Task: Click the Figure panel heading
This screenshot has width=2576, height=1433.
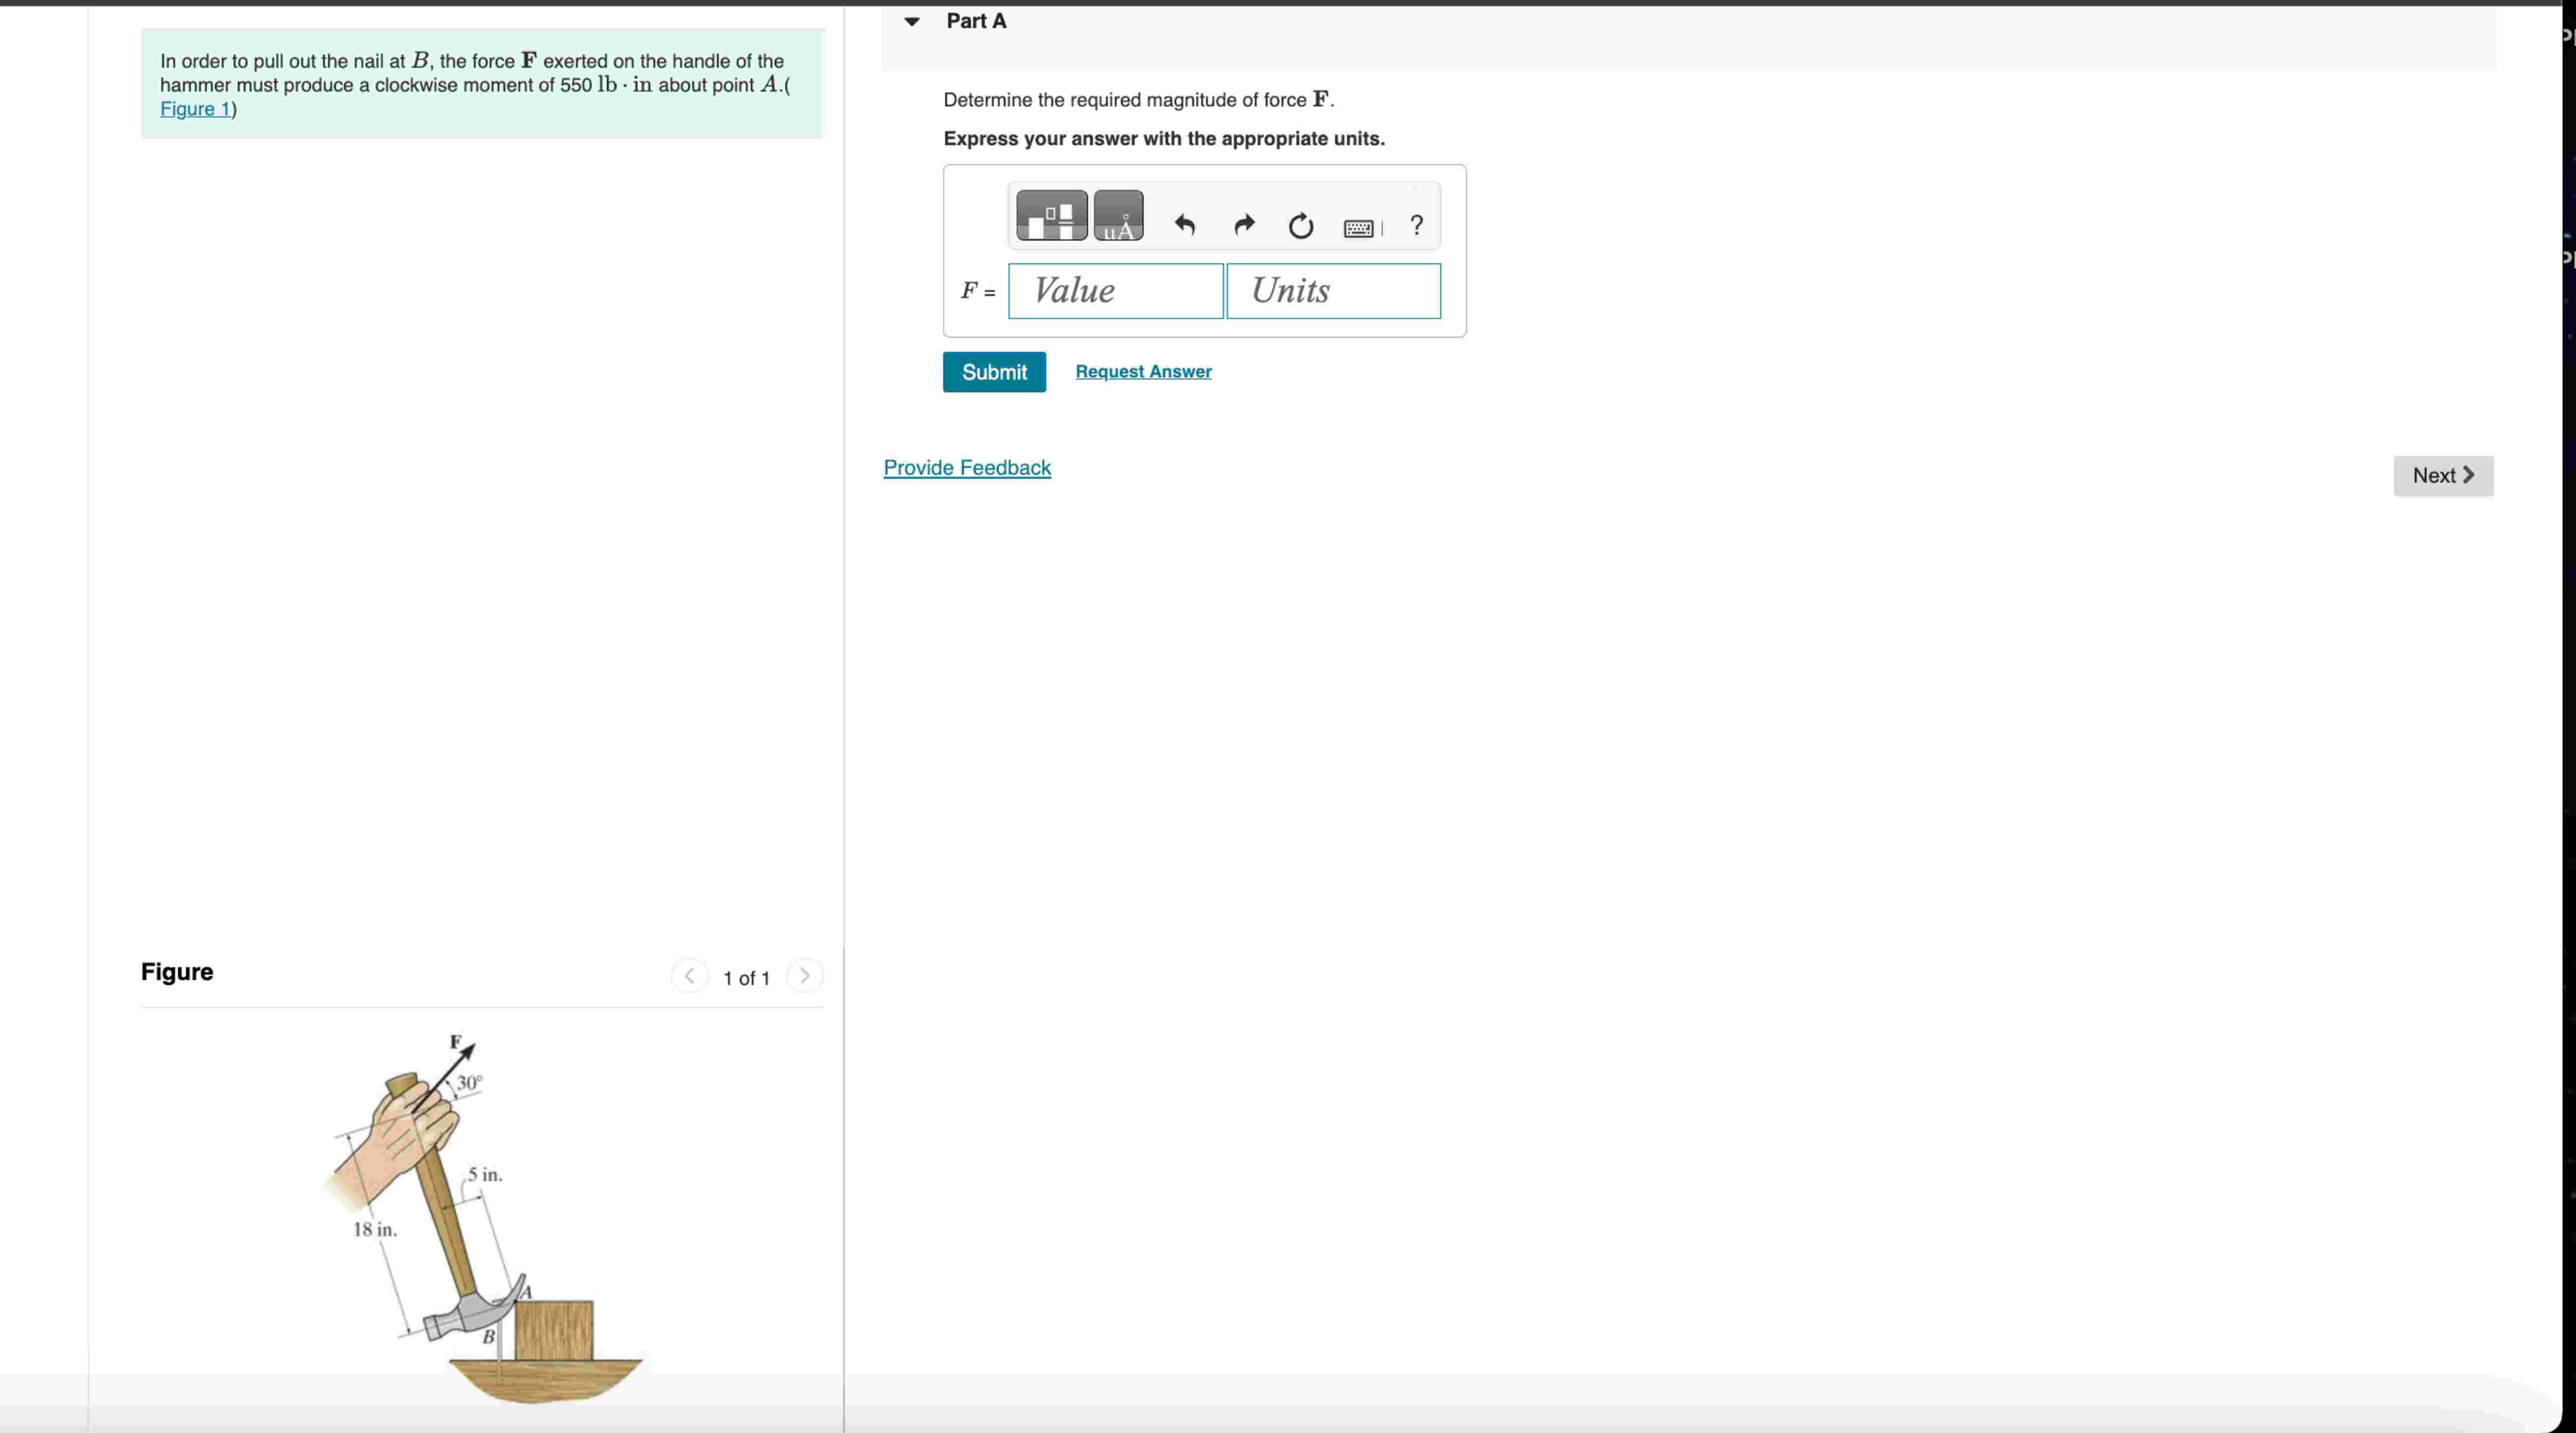Action: [x=177, y=972]
